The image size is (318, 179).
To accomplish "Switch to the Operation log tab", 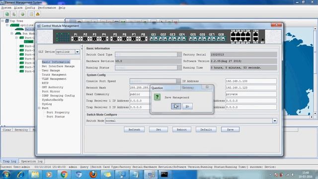I will click(x=32, y=161).
